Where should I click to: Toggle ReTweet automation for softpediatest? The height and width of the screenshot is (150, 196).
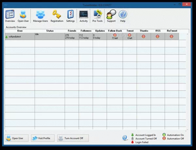click(171, 36)
